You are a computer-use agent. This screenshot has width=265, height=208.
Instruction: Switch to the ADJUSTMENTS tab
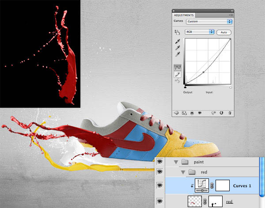click(x=184, y=15)
